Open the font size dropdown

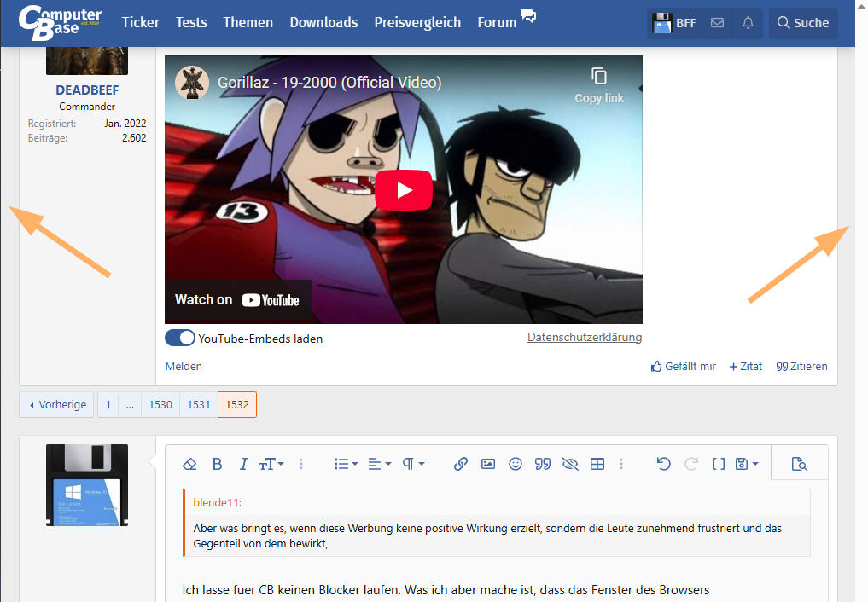(x=271, y=465)
